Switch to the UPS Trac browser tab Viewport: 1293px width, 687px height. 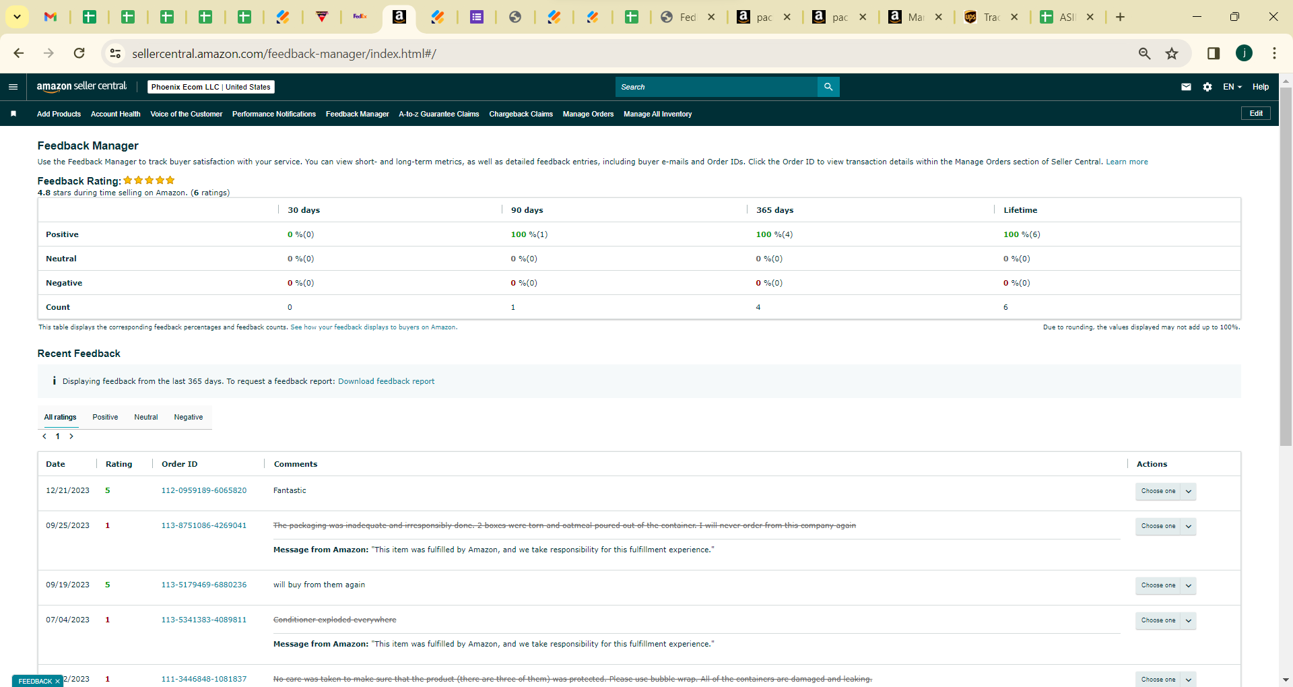[x=985, y=17]
